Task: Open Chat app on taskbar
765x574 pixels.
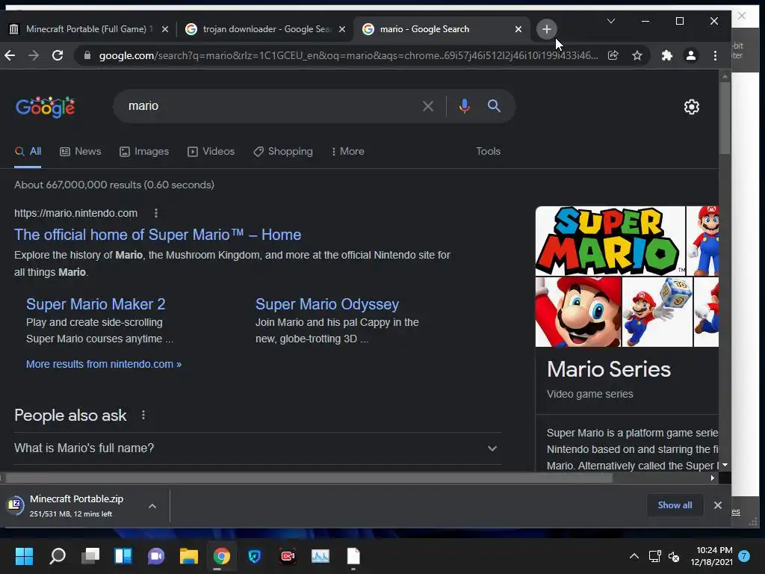Action: pos(156,556)
